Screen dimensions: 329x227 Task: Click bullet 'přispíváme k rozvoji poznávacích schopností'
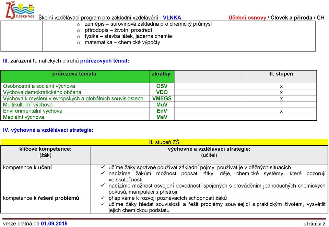point(168,198)
